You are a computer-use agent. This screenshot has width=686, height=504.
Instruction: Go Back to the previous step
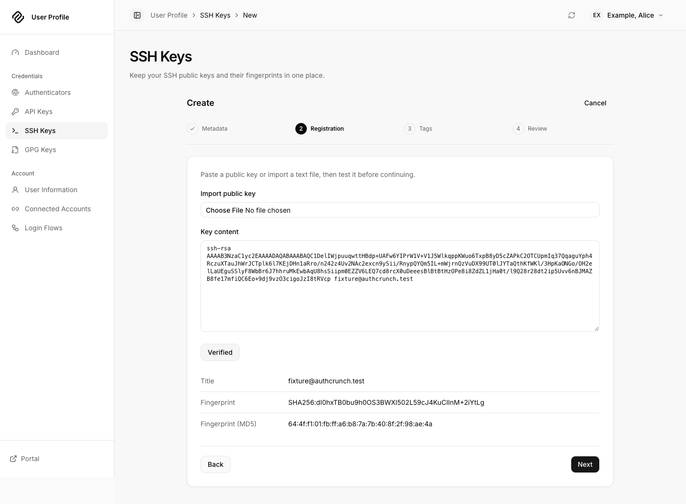coord(215,464)
